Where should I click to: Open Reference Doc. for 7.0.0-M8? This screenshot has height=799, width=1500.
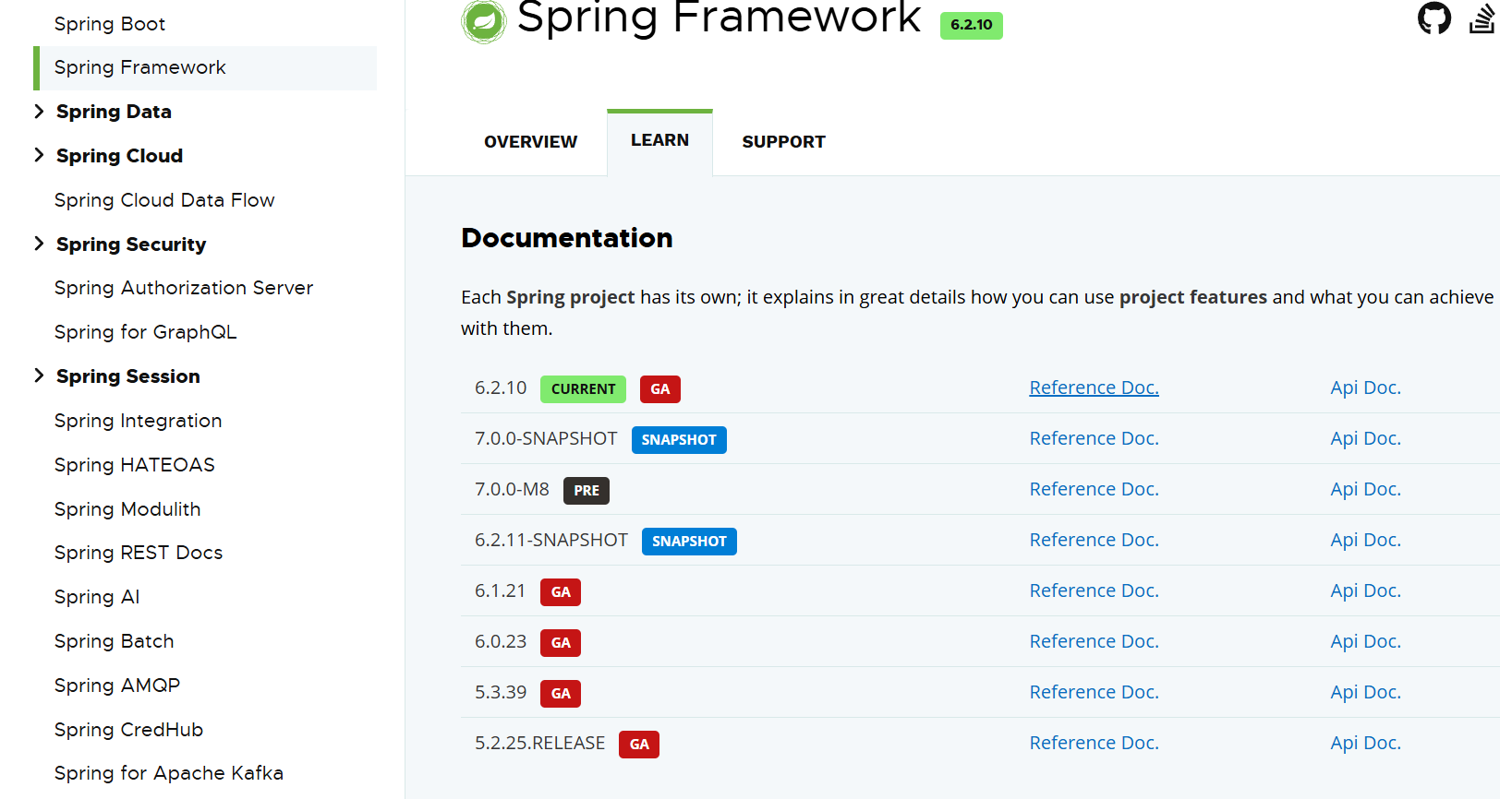coord(1094,489)
